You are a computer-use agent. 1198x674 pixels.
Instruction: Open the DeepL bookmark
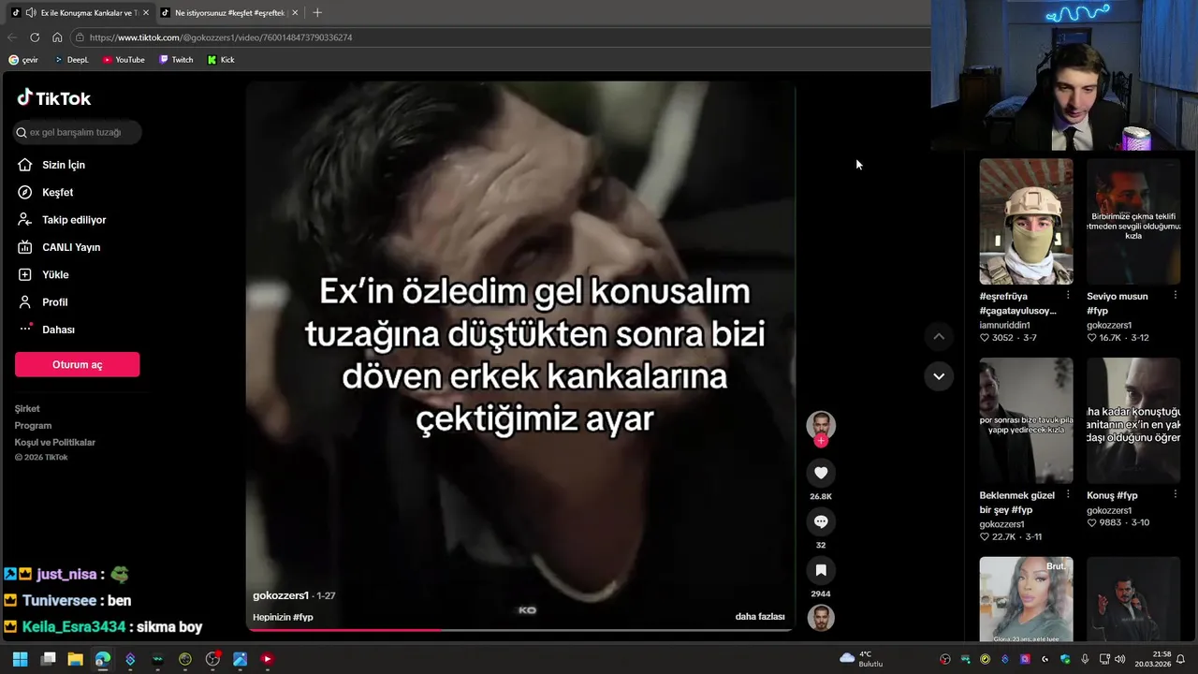point(70,60)
